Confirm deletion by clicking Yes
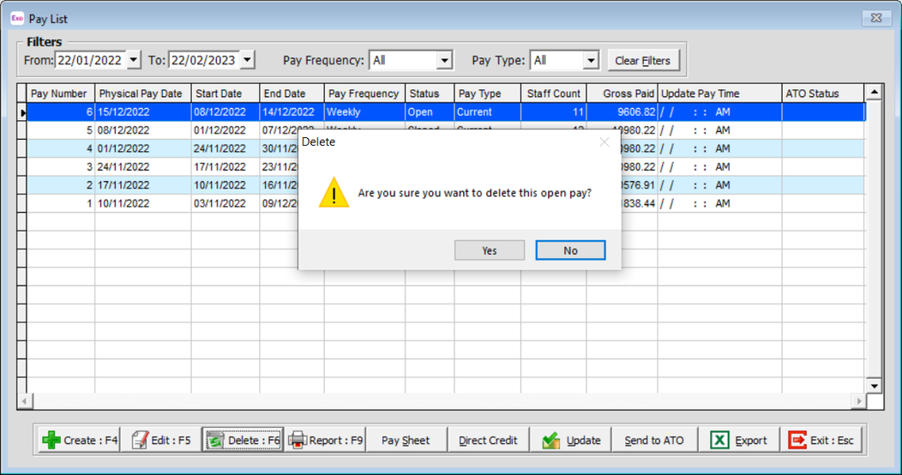The width and height of the screenshot is (902, 475). tap(489, 250)
